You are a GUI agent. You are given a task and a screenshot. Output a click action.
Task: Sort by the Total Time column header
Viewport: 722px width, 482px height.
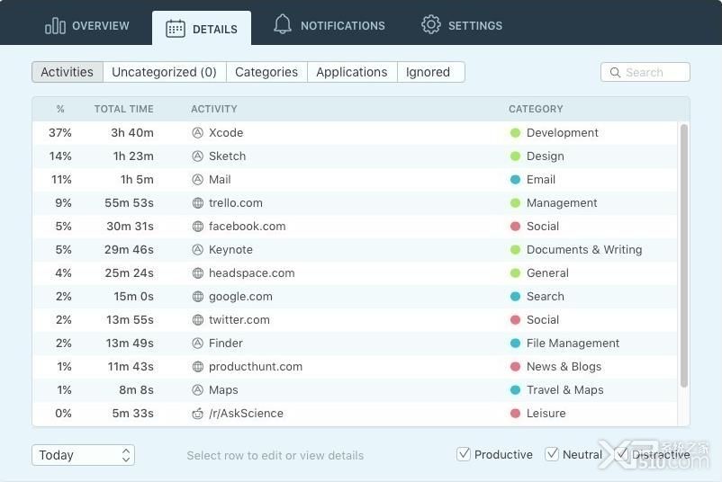[x=124, y=109]
